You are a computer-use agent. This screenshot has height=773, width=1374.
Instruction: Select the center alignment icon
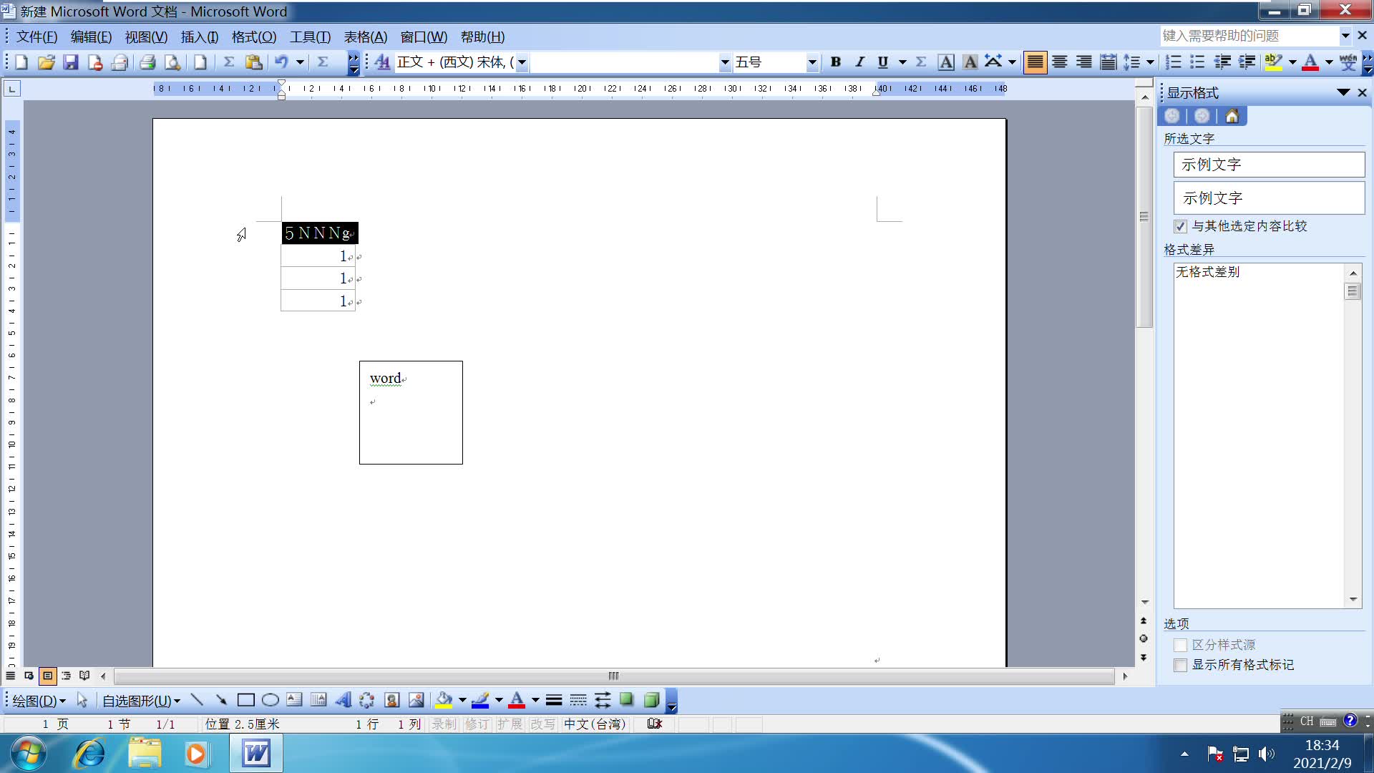coord(1059,62)
